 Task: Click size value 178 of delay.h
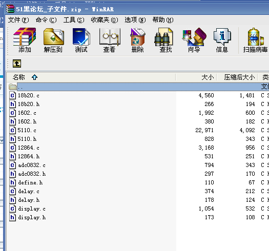(x=209, y=200)
